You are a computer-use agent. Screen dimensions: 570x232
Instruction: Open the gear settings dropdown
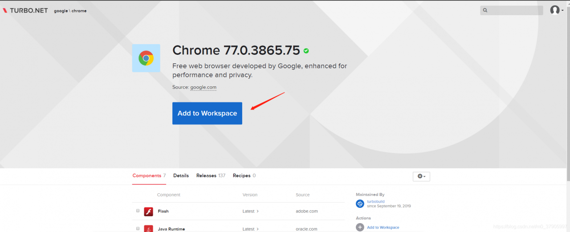pos(421,176)
